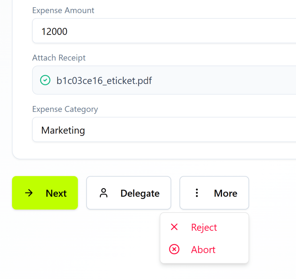Click the person icon on Delegate
The image size is (296, 279).
pos(103,193)
